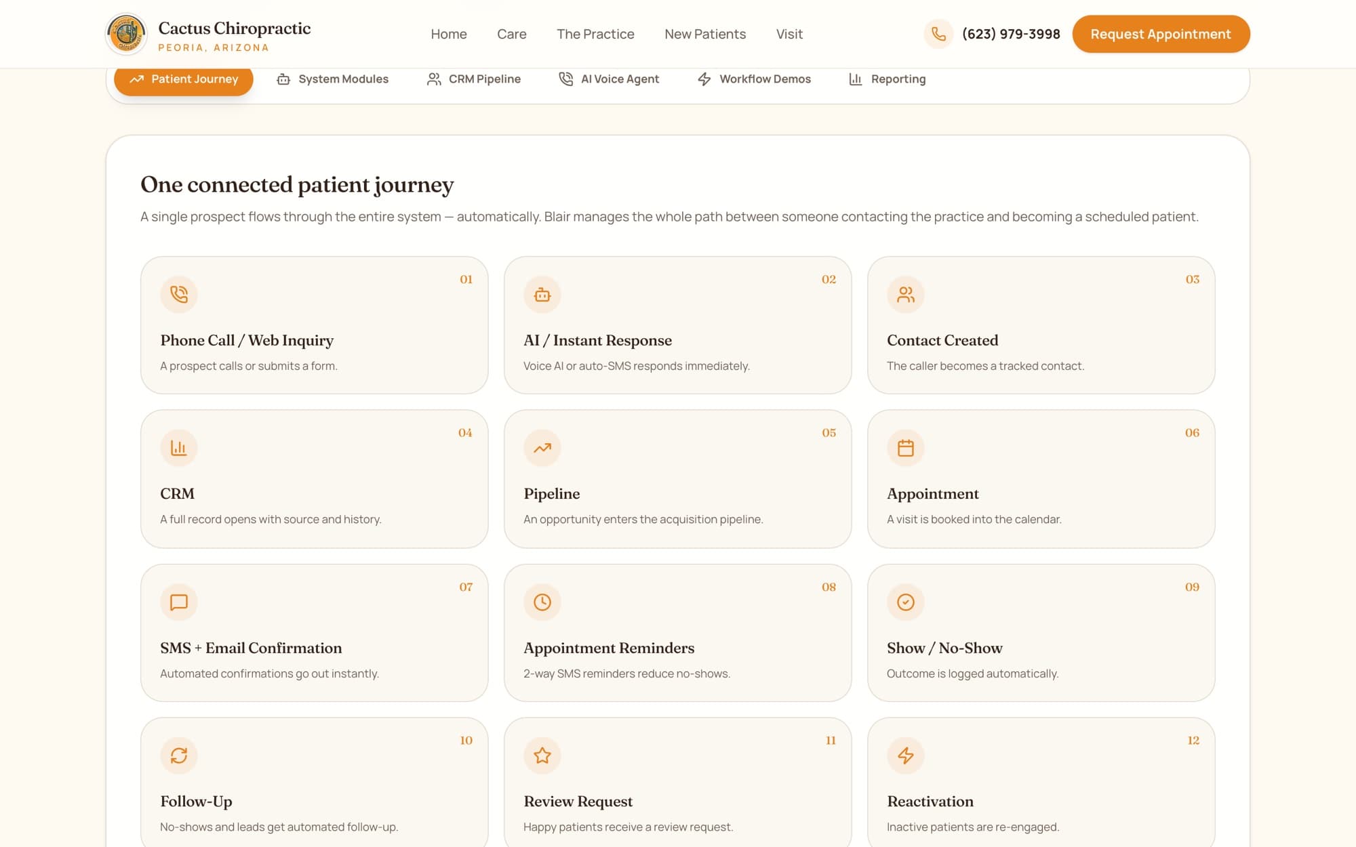Click 'An opportunity enters the acquisition pipeline.' text
Viewport: 1356px width, 847px height.
(643, 519)
